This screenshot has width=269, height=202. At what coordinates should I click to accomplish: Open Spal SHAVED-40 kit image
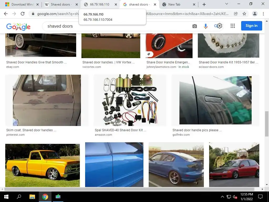130,100
